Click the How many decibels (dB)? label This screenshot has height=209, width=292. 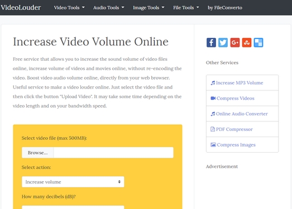[x=49, y=197]
